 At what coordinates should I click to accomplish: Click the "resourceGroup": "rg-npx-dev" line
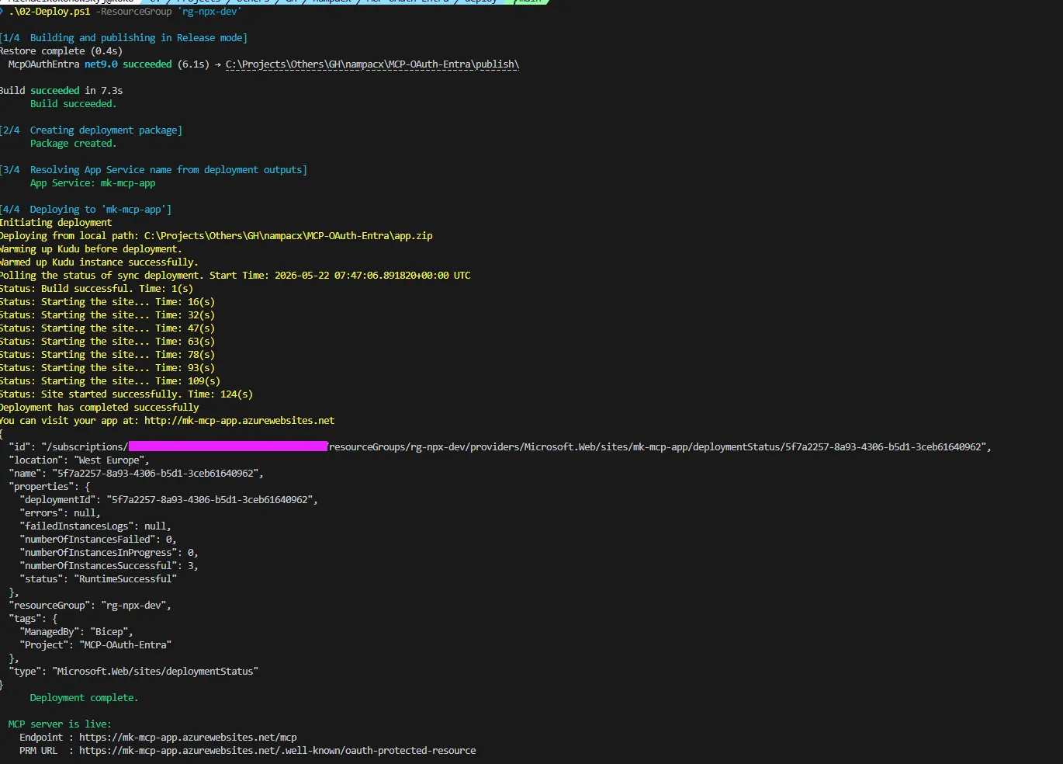coord(90,606)
